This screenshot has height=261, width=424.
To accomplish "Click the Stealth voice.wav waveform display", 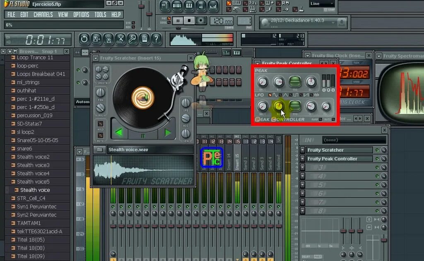I will pyautogui.click(x=143, y=170).
